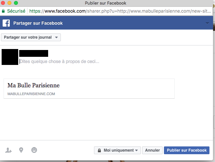Click the 'Partager sur Facebook' header title
Image resolution: width=215 pixels, height=162 pixels.
coord(38,23)
